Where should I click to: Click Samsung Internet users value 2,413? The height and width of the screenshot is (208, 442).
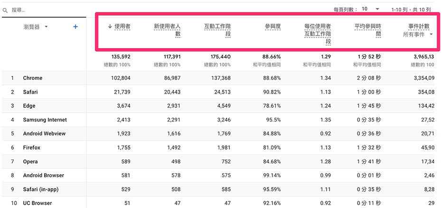124,120
